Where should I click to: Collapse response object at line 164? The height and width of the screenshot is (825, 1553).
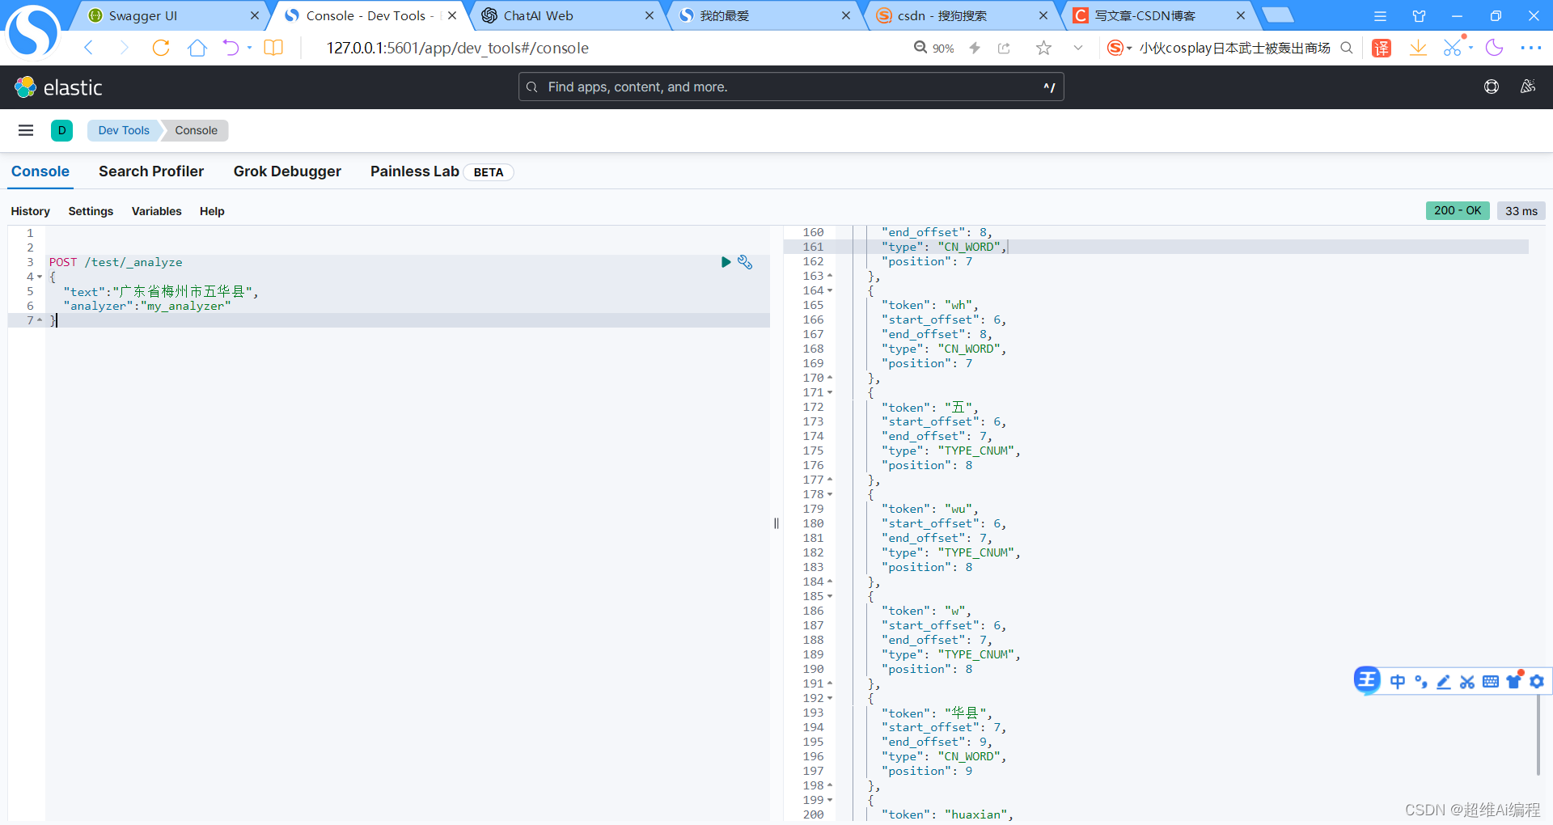click(x=830, y=290)
